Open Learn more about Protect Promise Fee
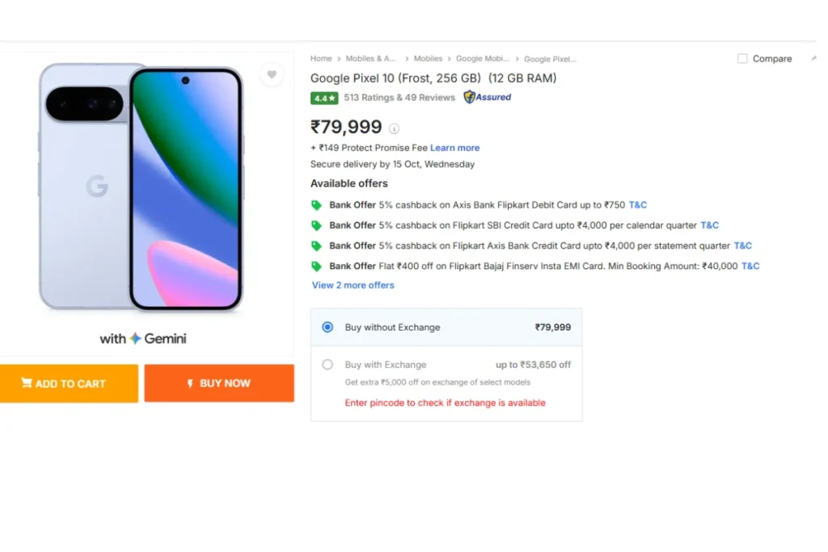 (454, 148)
